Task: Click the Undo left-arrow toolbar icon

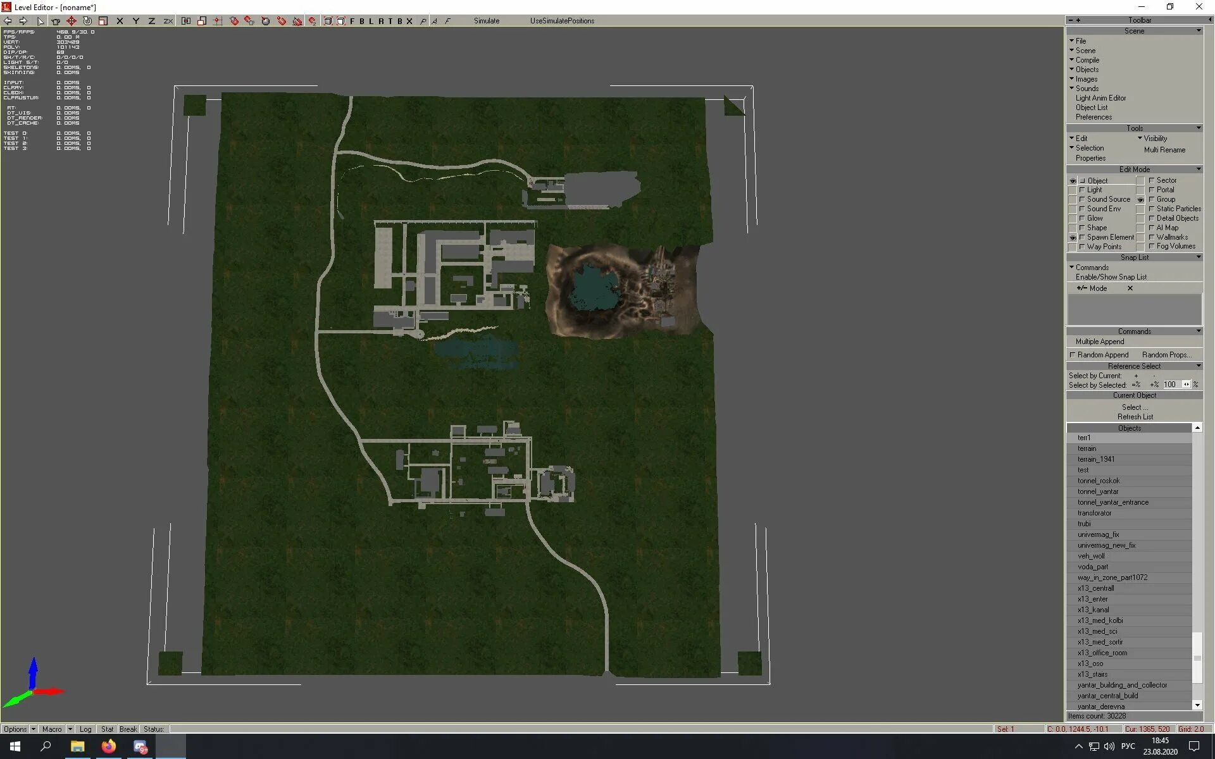Action: (x=8, y=21)
